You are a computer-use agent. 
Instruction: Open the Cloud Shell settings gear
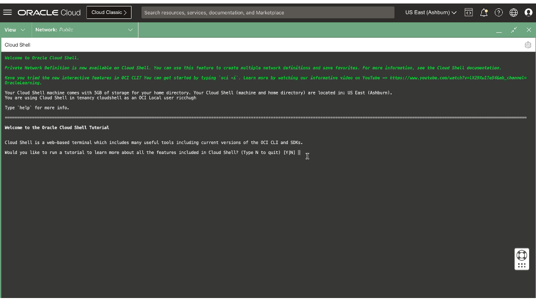(528, 45)
